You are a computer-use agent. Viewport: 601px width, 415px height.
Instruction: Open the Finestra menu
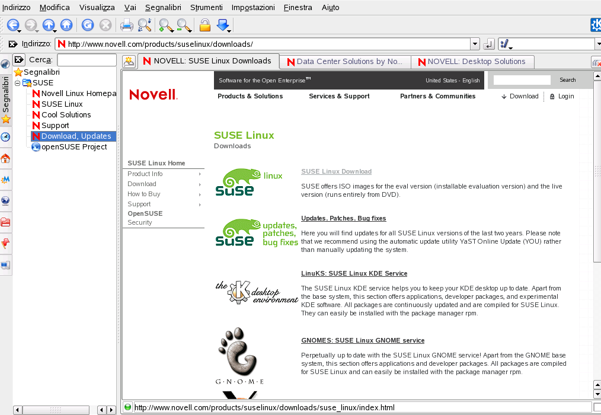298,7
